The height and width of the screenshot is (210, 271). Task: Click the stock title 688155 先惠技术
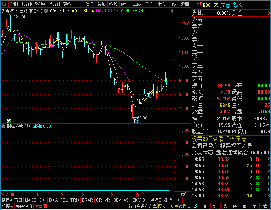[222, 5]
